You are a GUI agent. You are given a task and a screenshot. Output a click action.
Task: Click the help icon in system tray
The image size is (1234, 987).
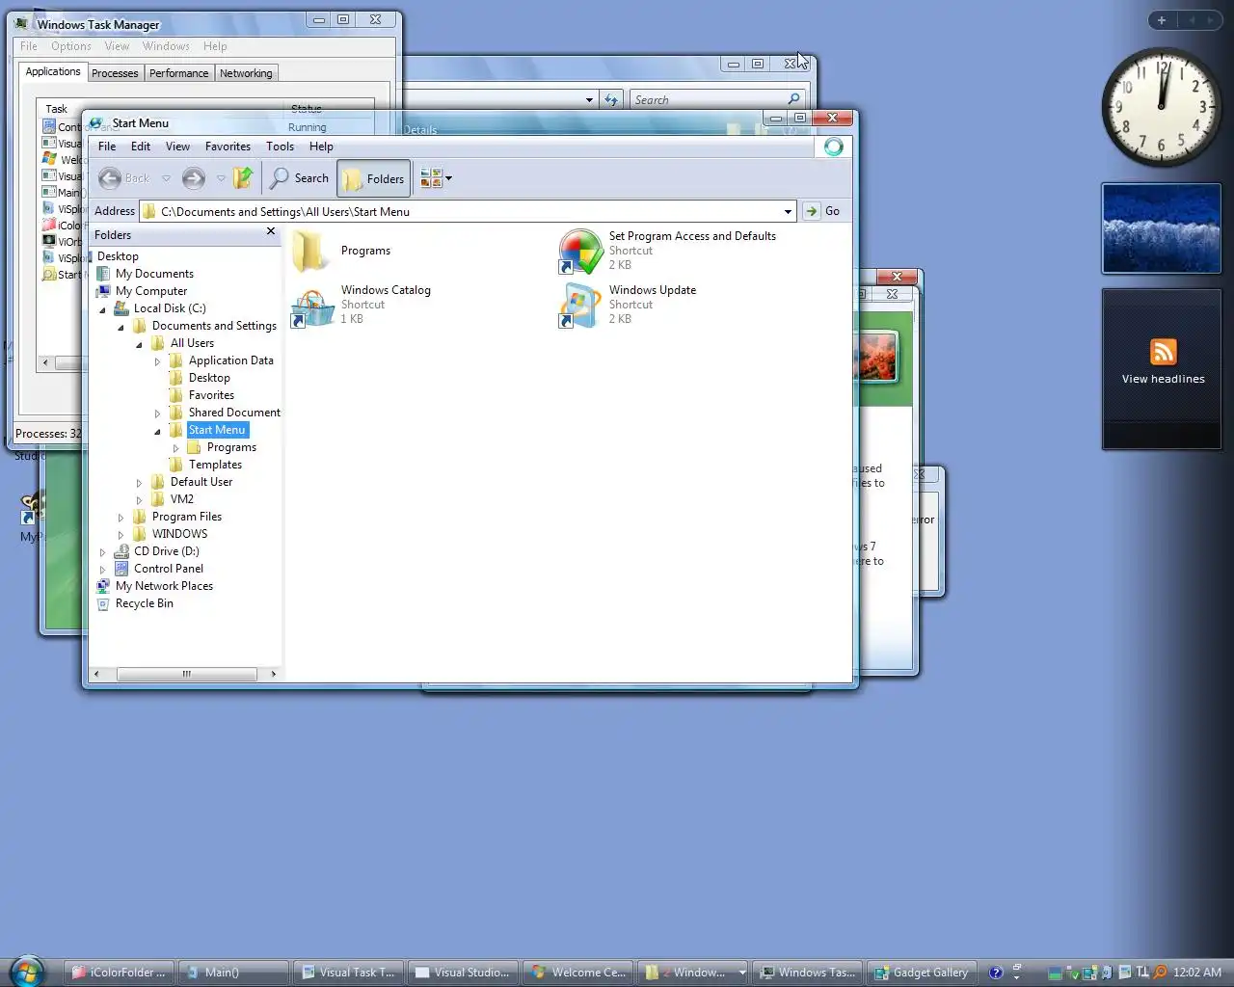pos(996,973)
